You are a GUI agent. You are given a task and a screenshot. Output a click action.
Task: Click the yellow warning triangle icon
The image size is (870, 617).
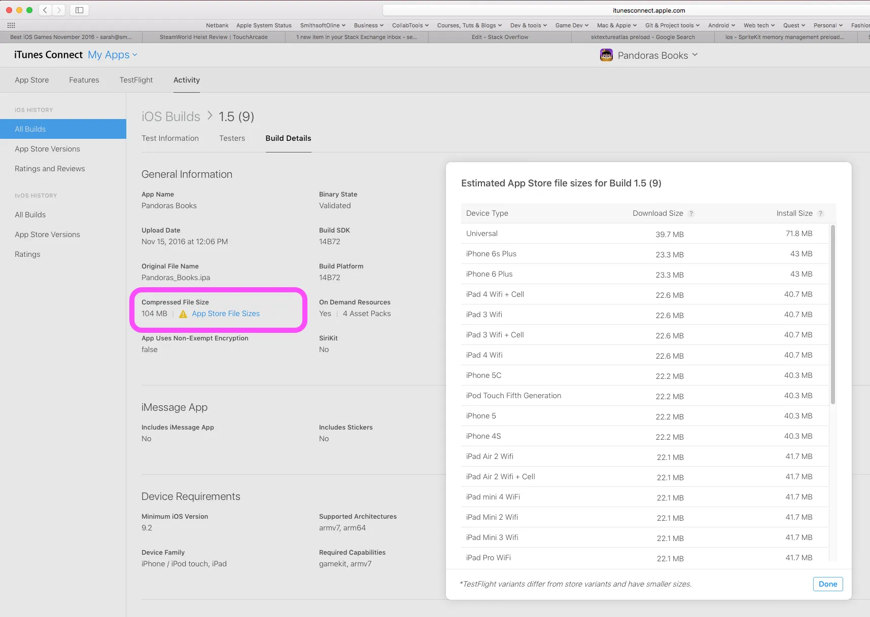point(183,314)
